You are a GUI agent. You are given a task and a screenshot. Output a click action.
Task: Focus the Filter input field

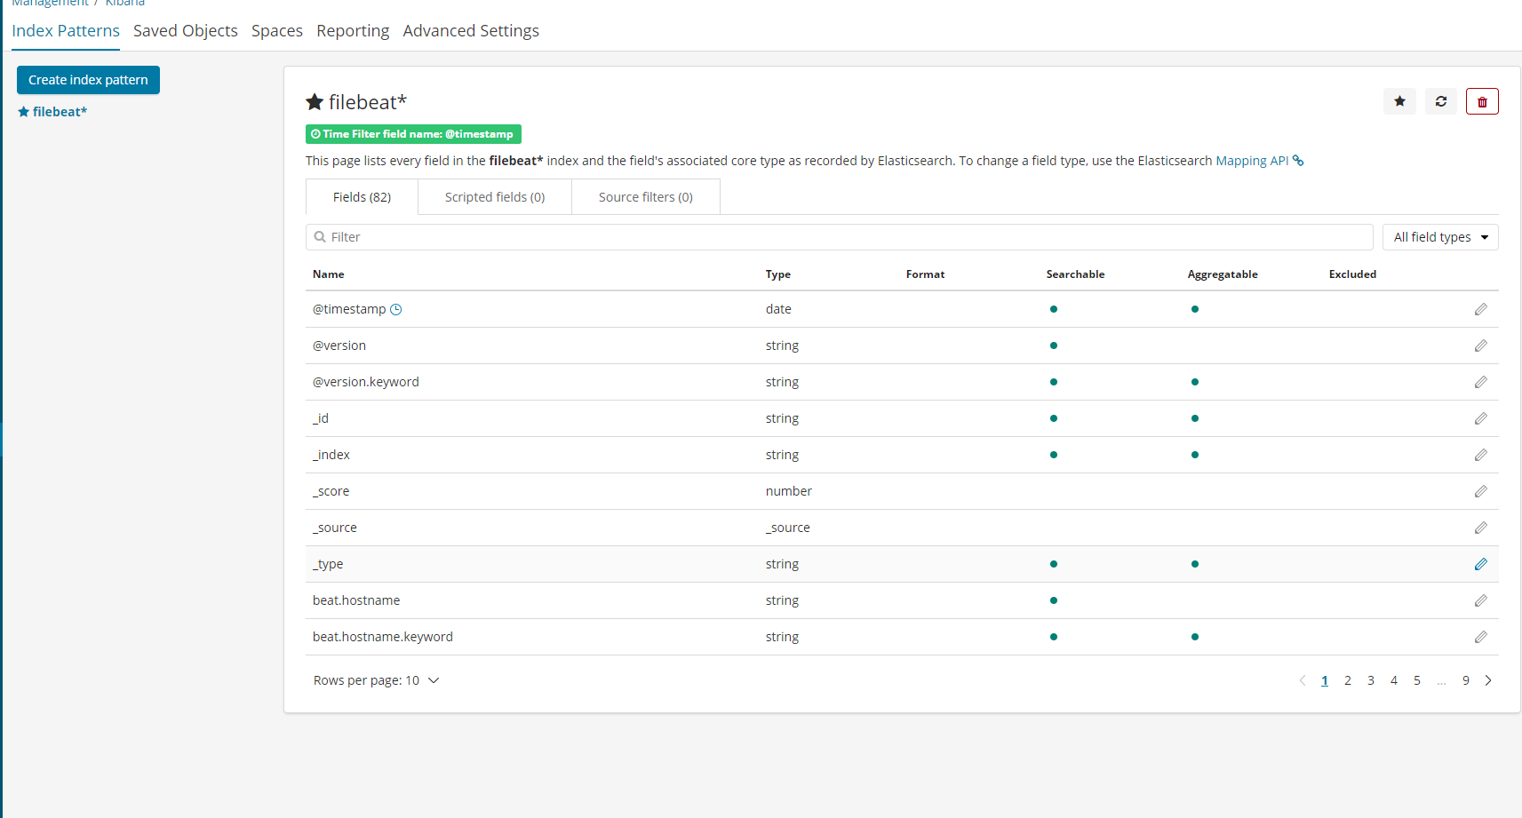pyautogui.click(x=840, y=237)
